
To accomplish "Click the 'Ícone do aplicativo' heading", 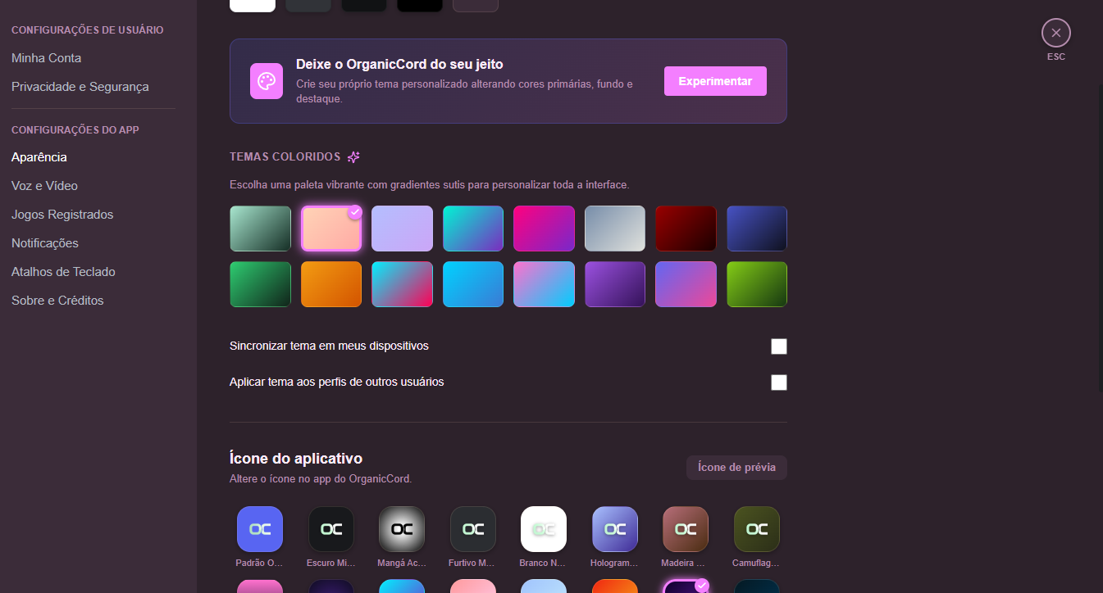I will pyautogui.click(x=296, y=459).
